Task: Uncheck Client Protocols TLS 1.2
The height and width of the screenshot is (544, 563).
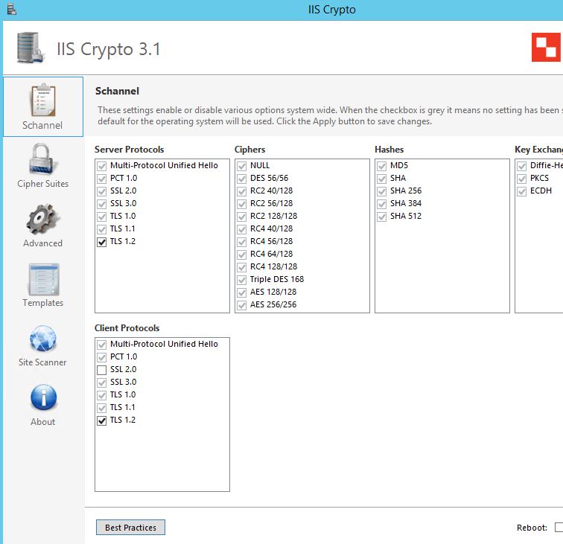Action: click(x=101, y=420)
